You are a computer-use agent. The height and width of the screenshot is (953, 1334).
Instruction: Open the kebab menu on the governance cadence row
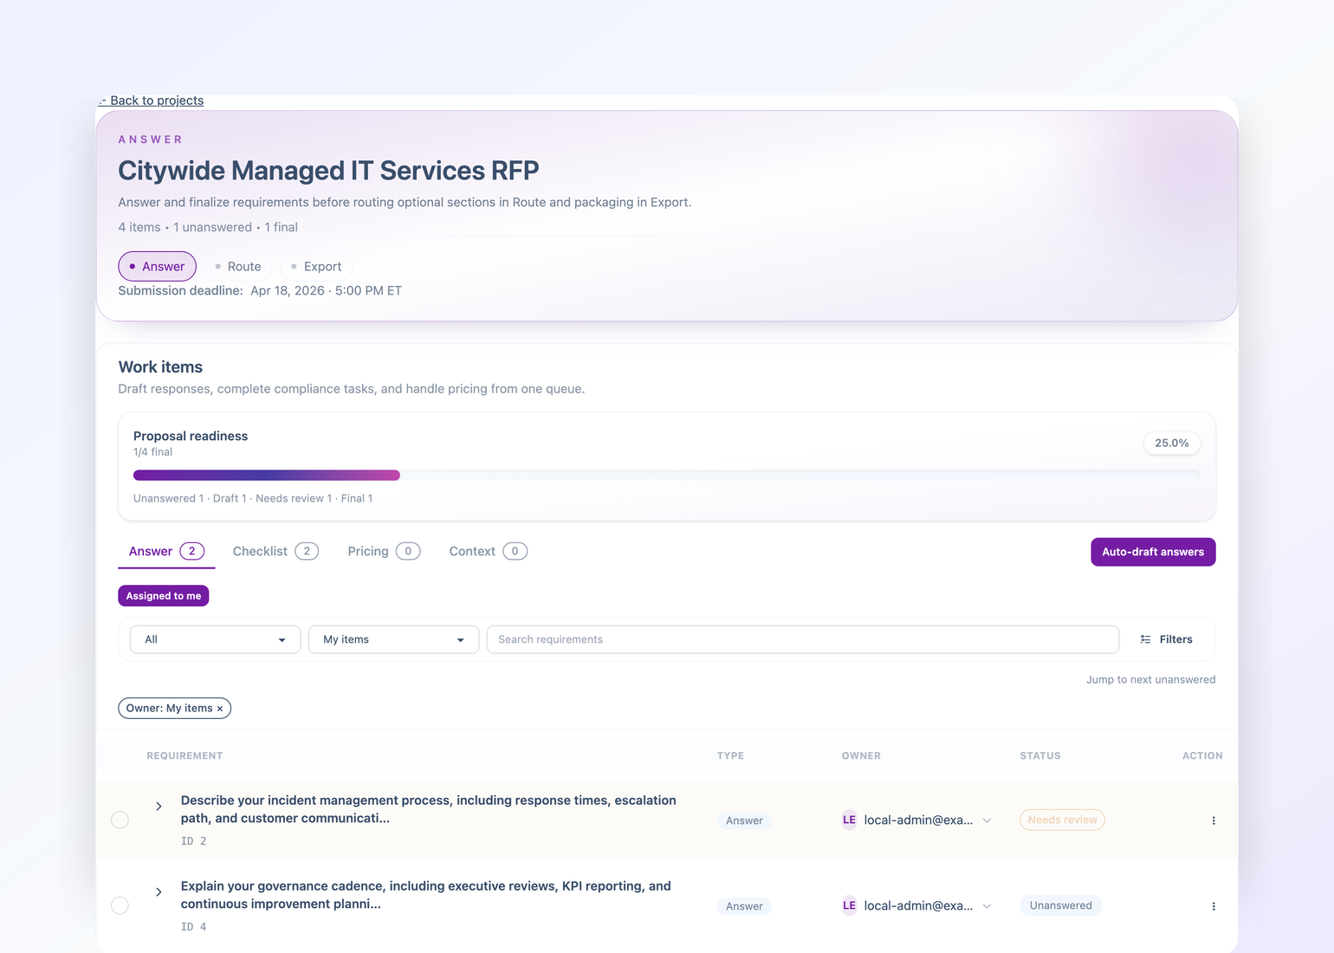(x=1214, y=905)
